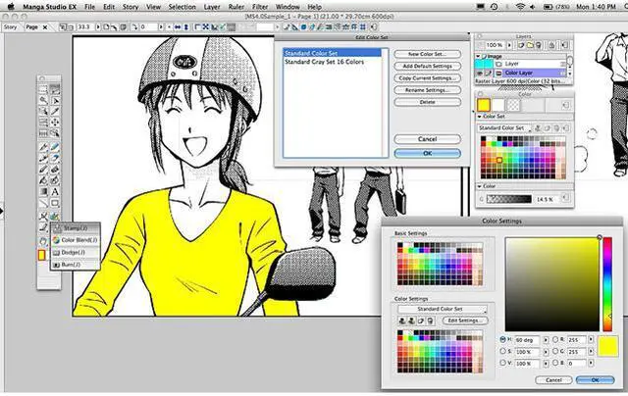
Task: Select the rectangle shape tool
Action: click(55, 203)
